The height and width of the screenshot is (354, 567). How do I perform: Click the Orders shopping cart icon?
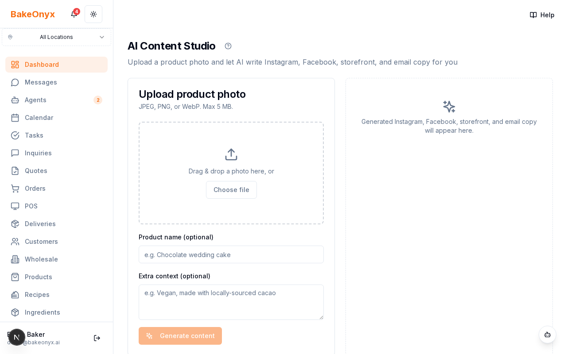[x=15, y=189]
